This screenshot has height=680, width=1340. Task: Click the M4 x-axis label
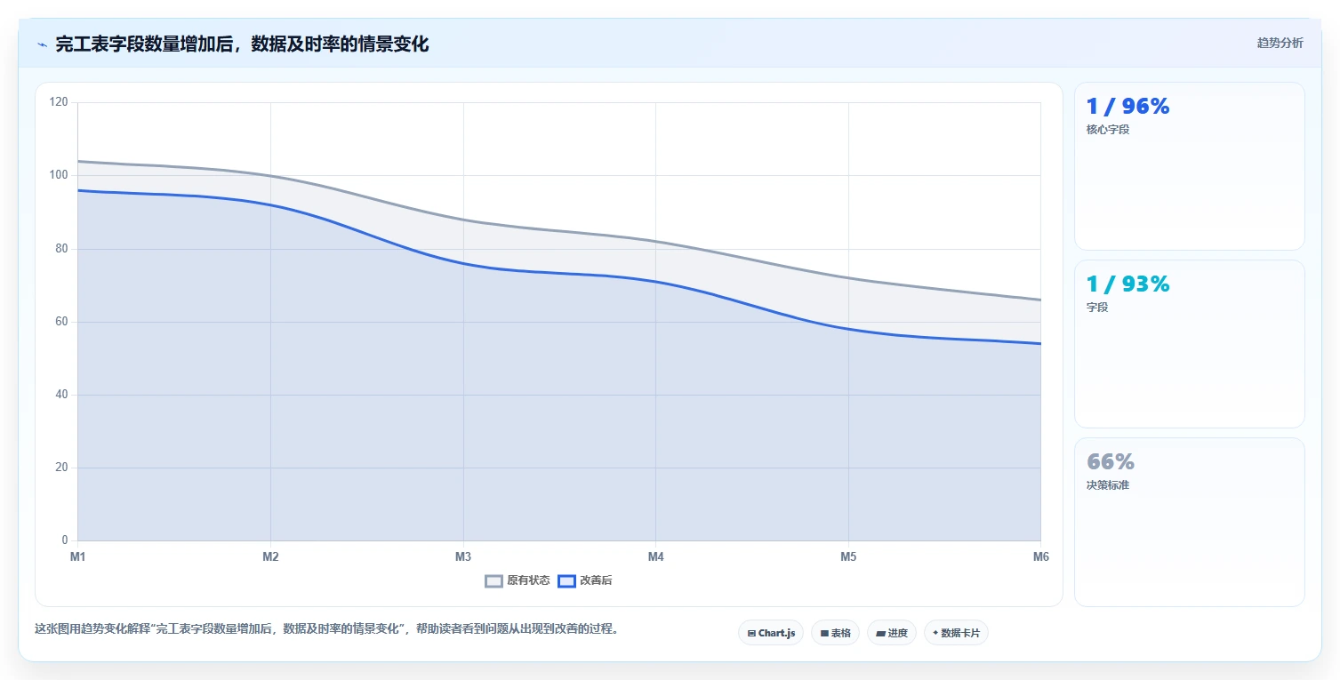[655, 557]
